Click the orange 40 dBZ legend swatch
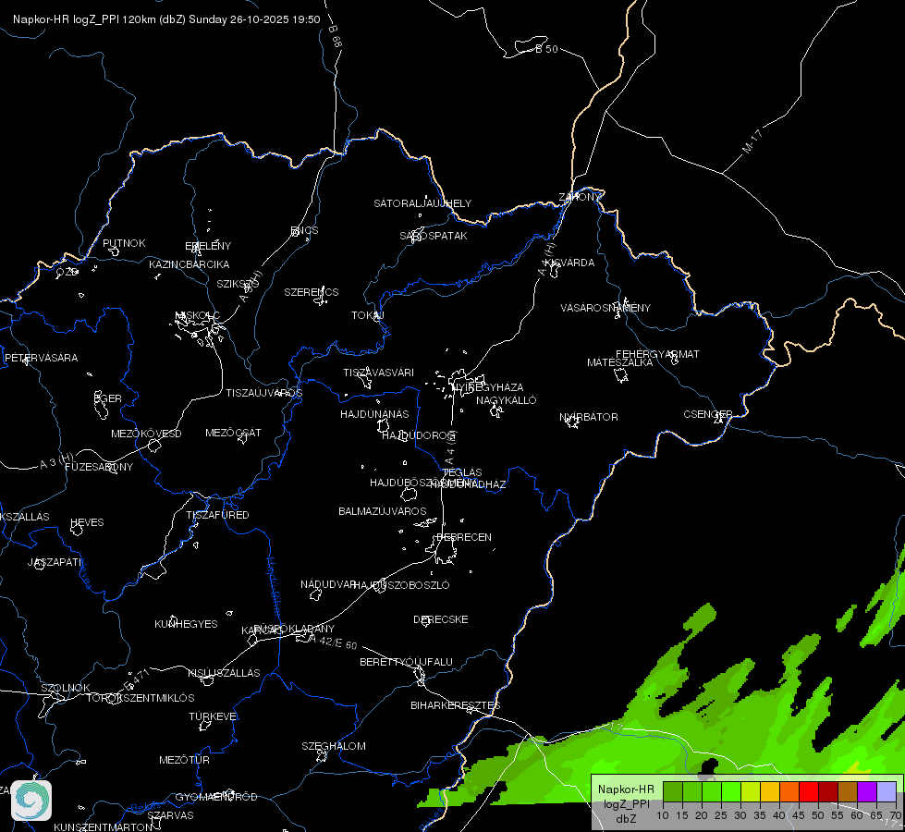This screenshot has height=832, width=905. coord(789,792)
